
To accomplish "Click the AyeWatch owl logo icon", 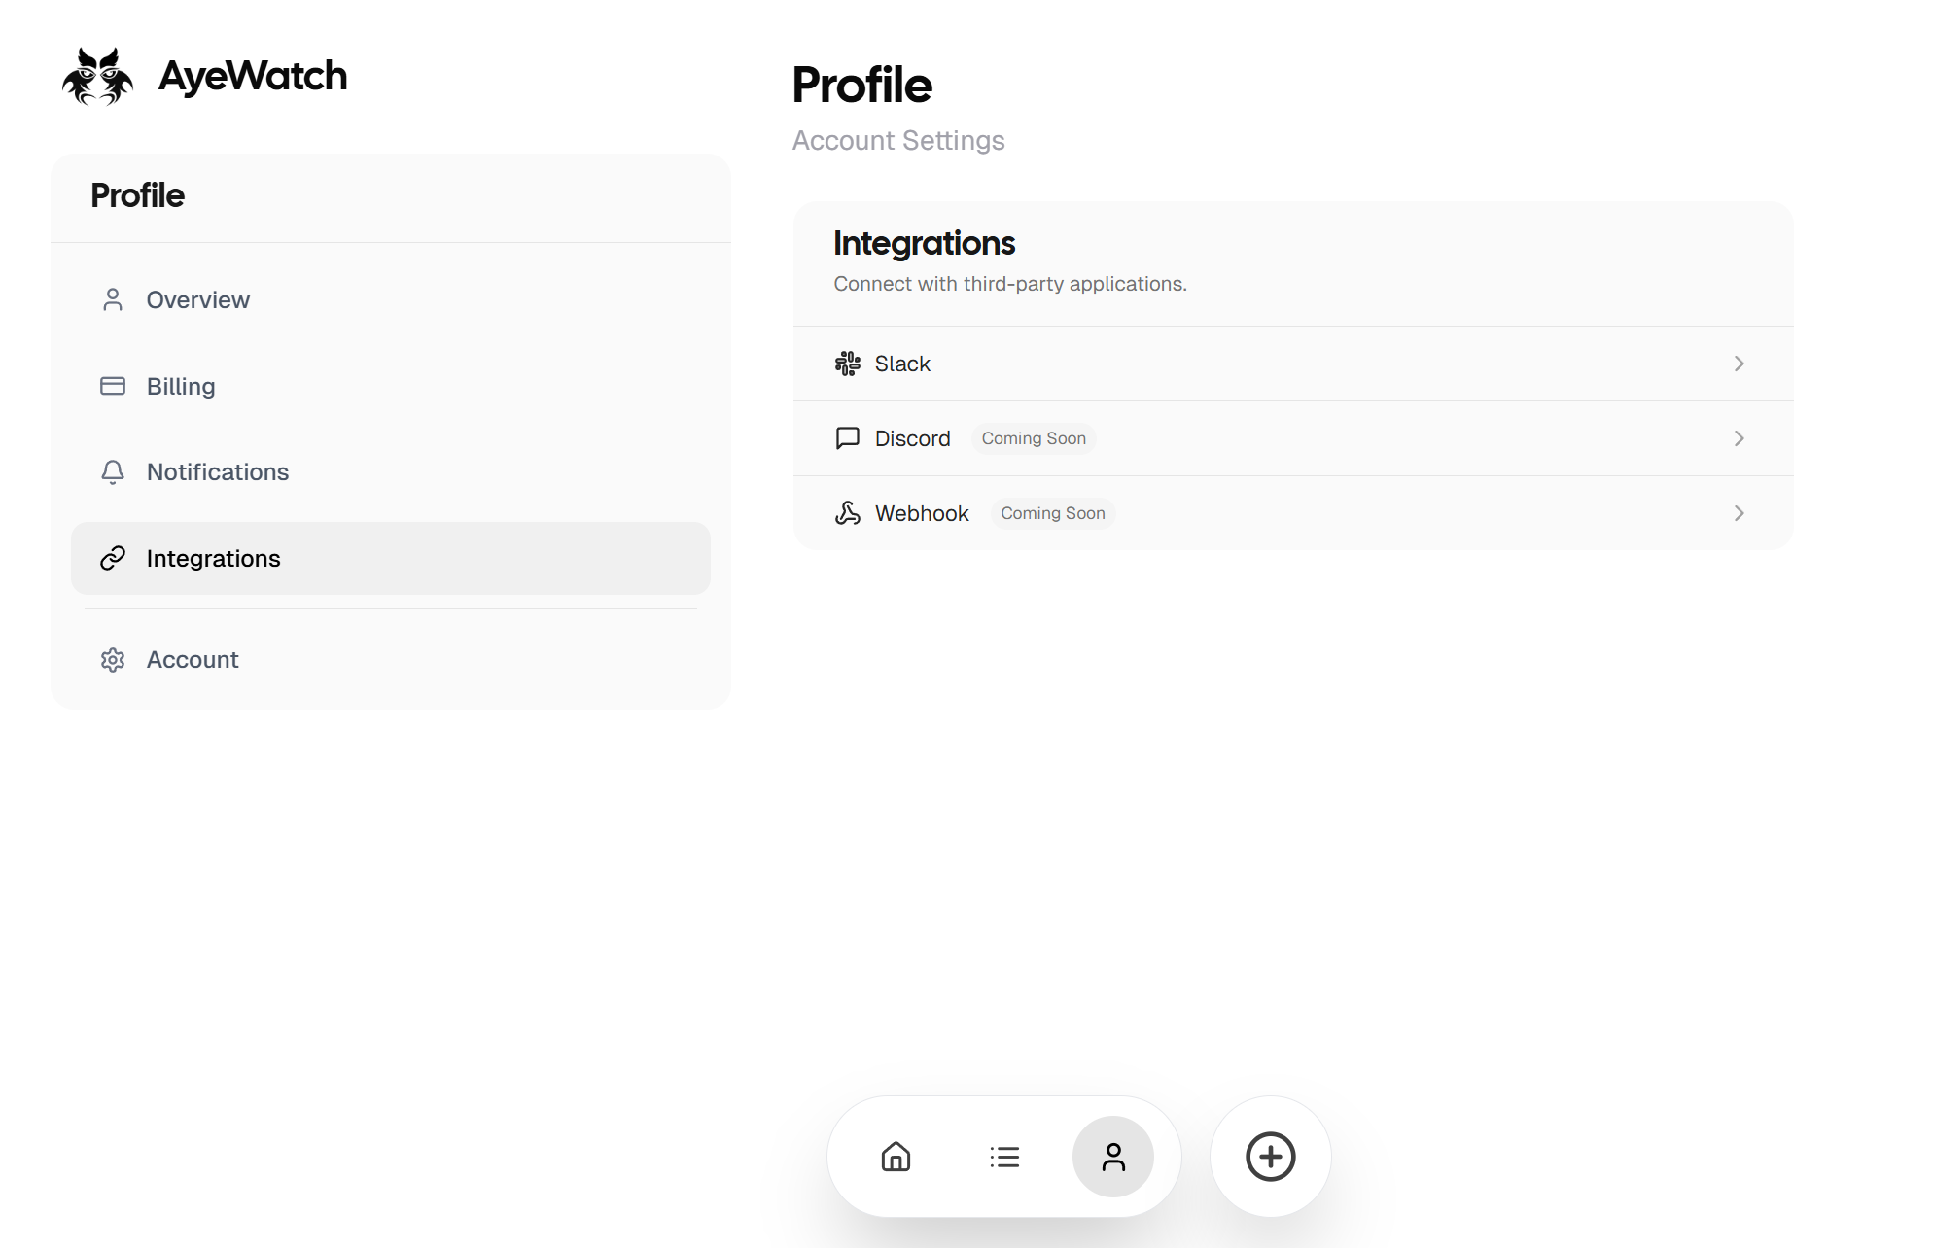I will click(x=97, y=76).
